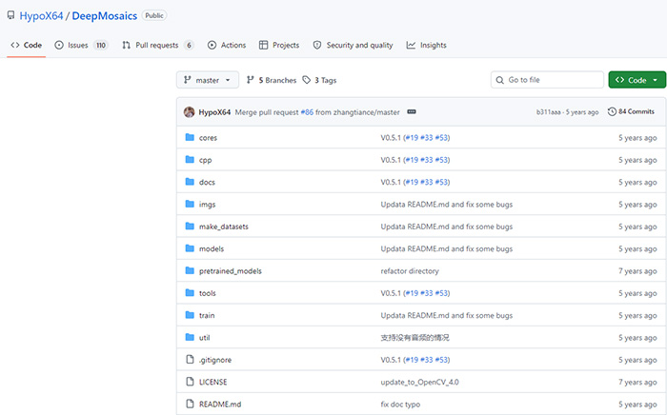Open the tools folder name
Screen dimensions: 667x415
(207, 293)
